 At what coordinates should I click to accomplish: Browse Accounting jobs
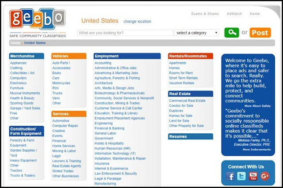tap(103, 63)
